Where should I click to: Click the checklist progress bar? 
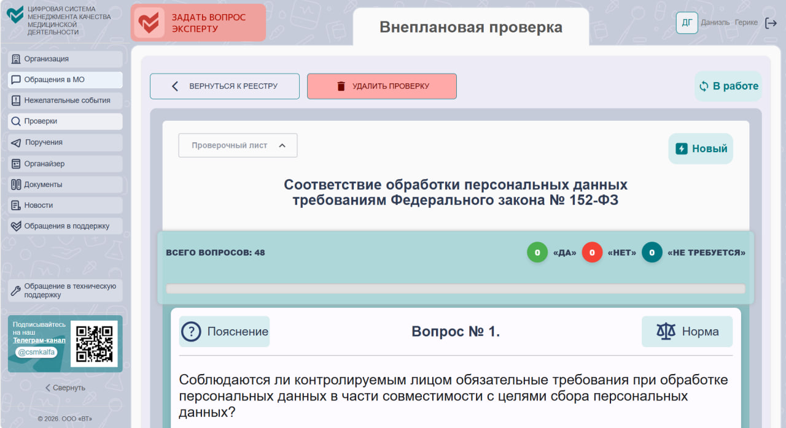tap(455, 289)
